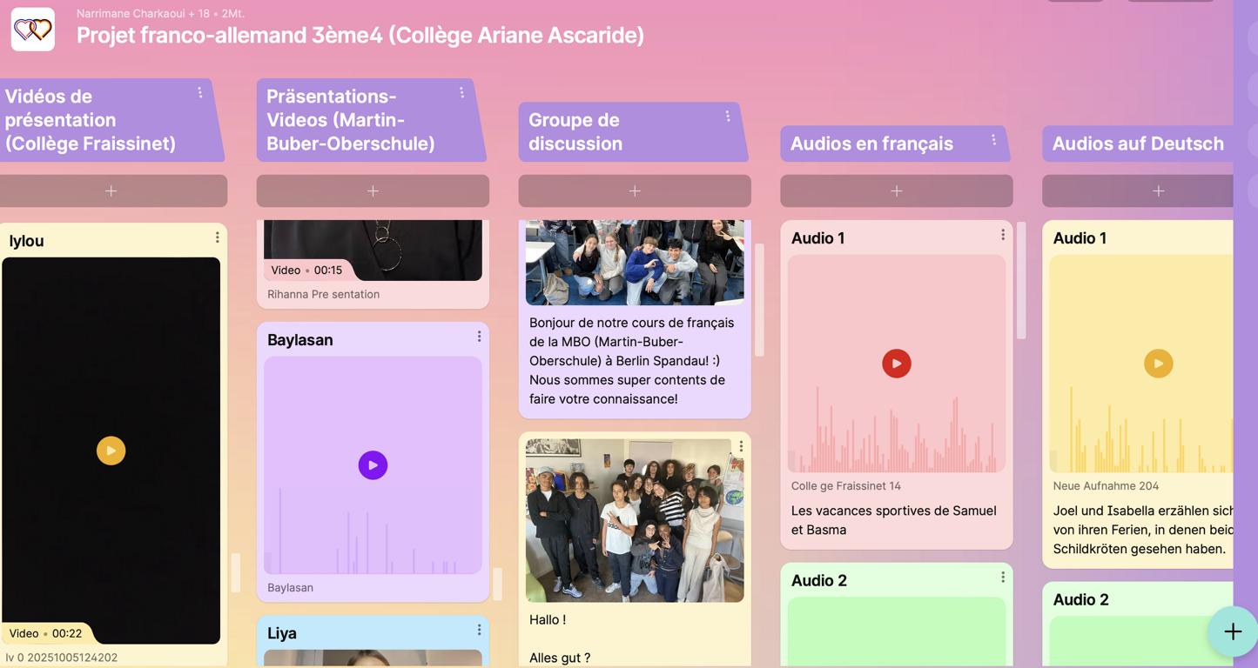This screenshot has width=1258, height=668.
Task: Add post to Audios en français column
Action: coord(896,191)
